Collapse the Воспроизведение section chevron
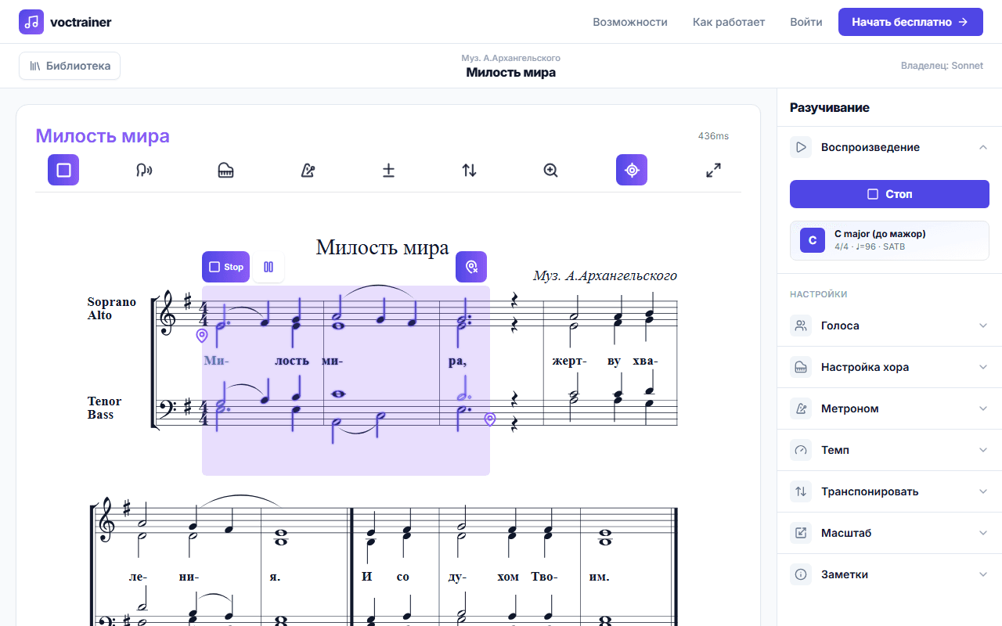 click(983, 147)
